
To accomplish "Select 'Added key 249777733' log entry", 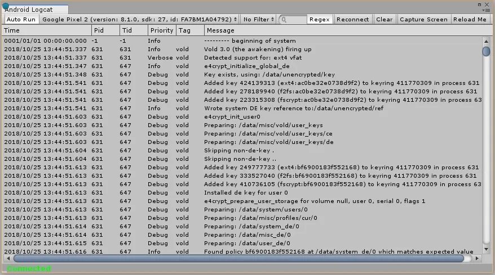I will point(242,167).
